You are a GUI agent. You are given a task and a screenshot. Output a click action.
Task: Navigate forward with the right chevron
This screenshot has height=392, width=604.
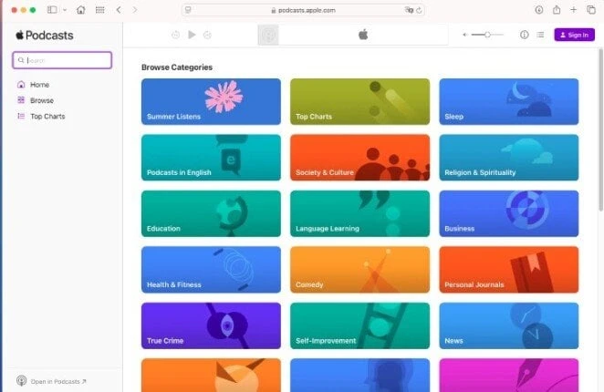point(134,10)
